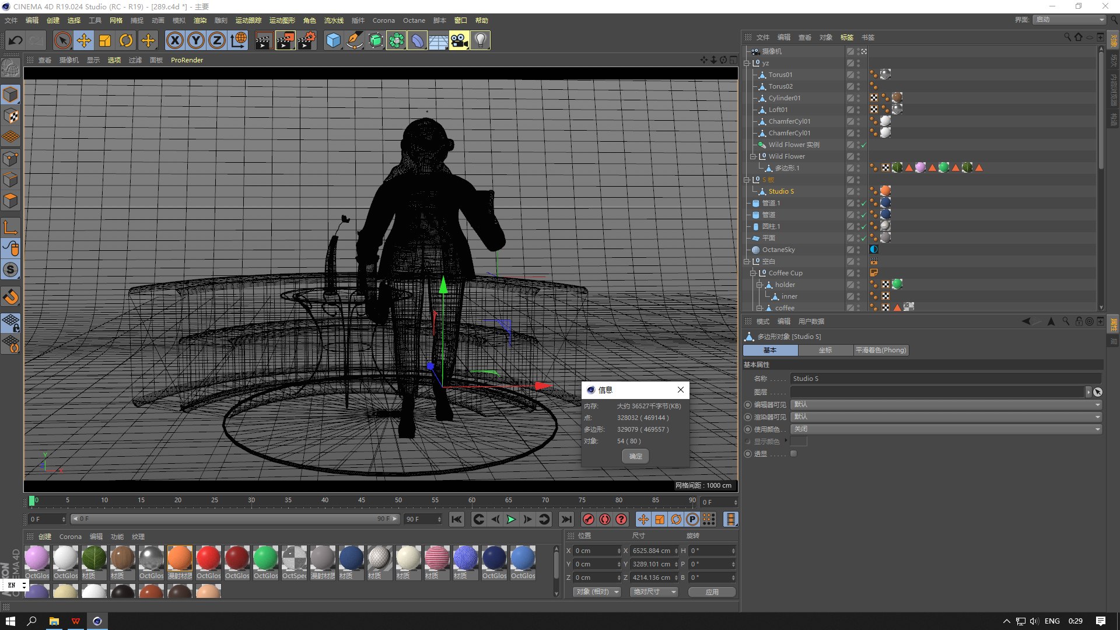Open the Windows Start menu
Image resolution: width=1120 pixels, height=630 pixels.
click(x=10, y=621)
